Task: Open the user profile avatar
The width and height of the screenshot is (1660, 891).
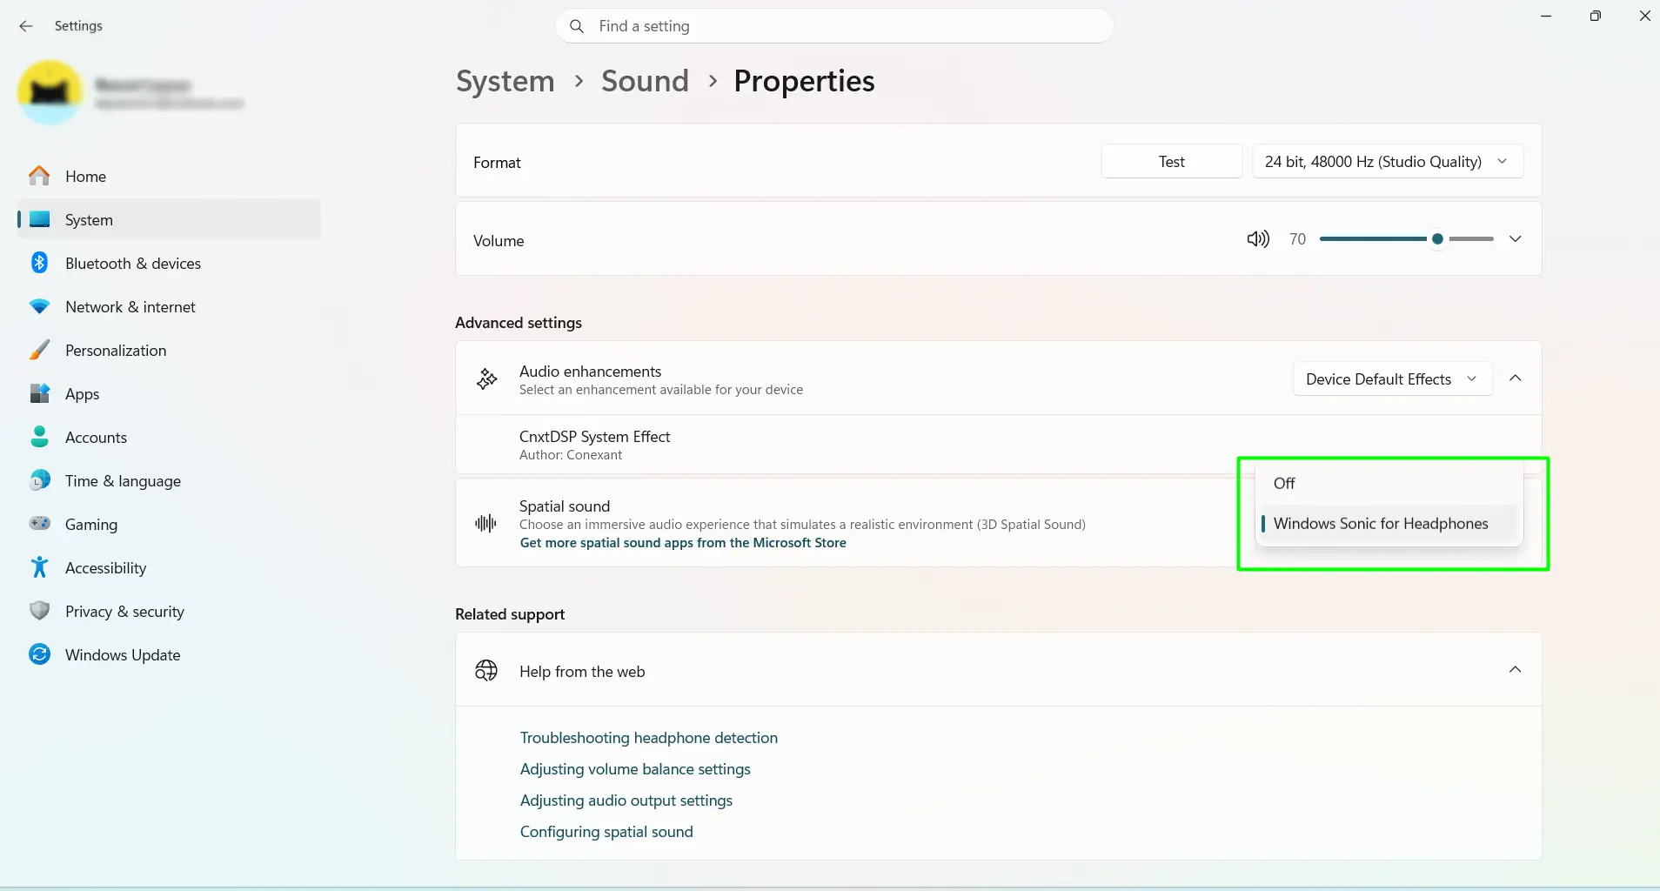Action: click(x=50, y=92)
